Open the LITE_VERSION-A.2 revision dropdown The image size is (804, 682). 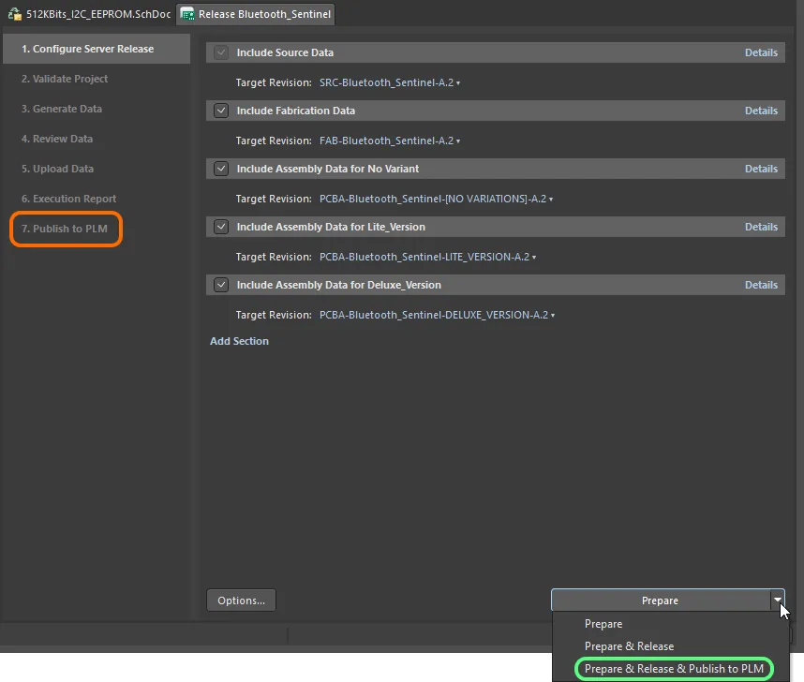click(427, 257)
